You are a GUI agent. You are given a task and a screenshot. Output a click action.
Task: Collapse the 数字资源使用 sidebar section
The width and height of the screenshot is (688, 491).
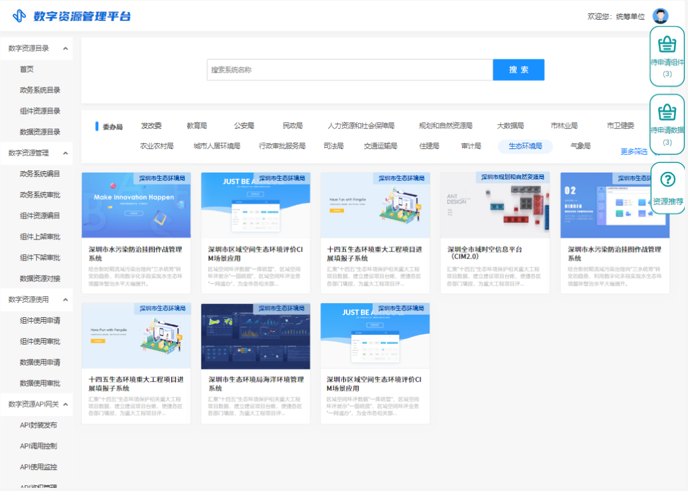click(x=36, y=299)
